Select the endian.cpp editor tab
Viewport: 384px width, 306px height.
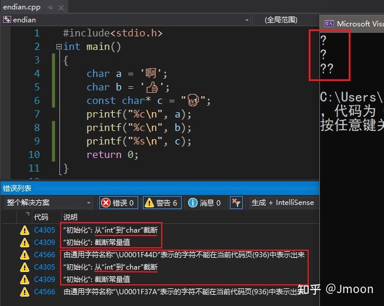click(x=22, y=7)
